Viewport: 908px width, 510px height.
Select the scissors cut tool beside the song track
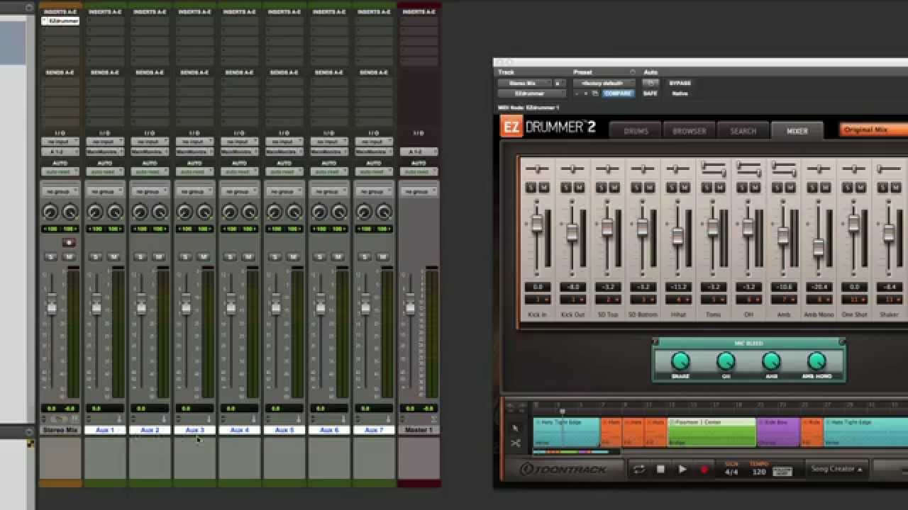pyautogui.click(x=516, y=443)
